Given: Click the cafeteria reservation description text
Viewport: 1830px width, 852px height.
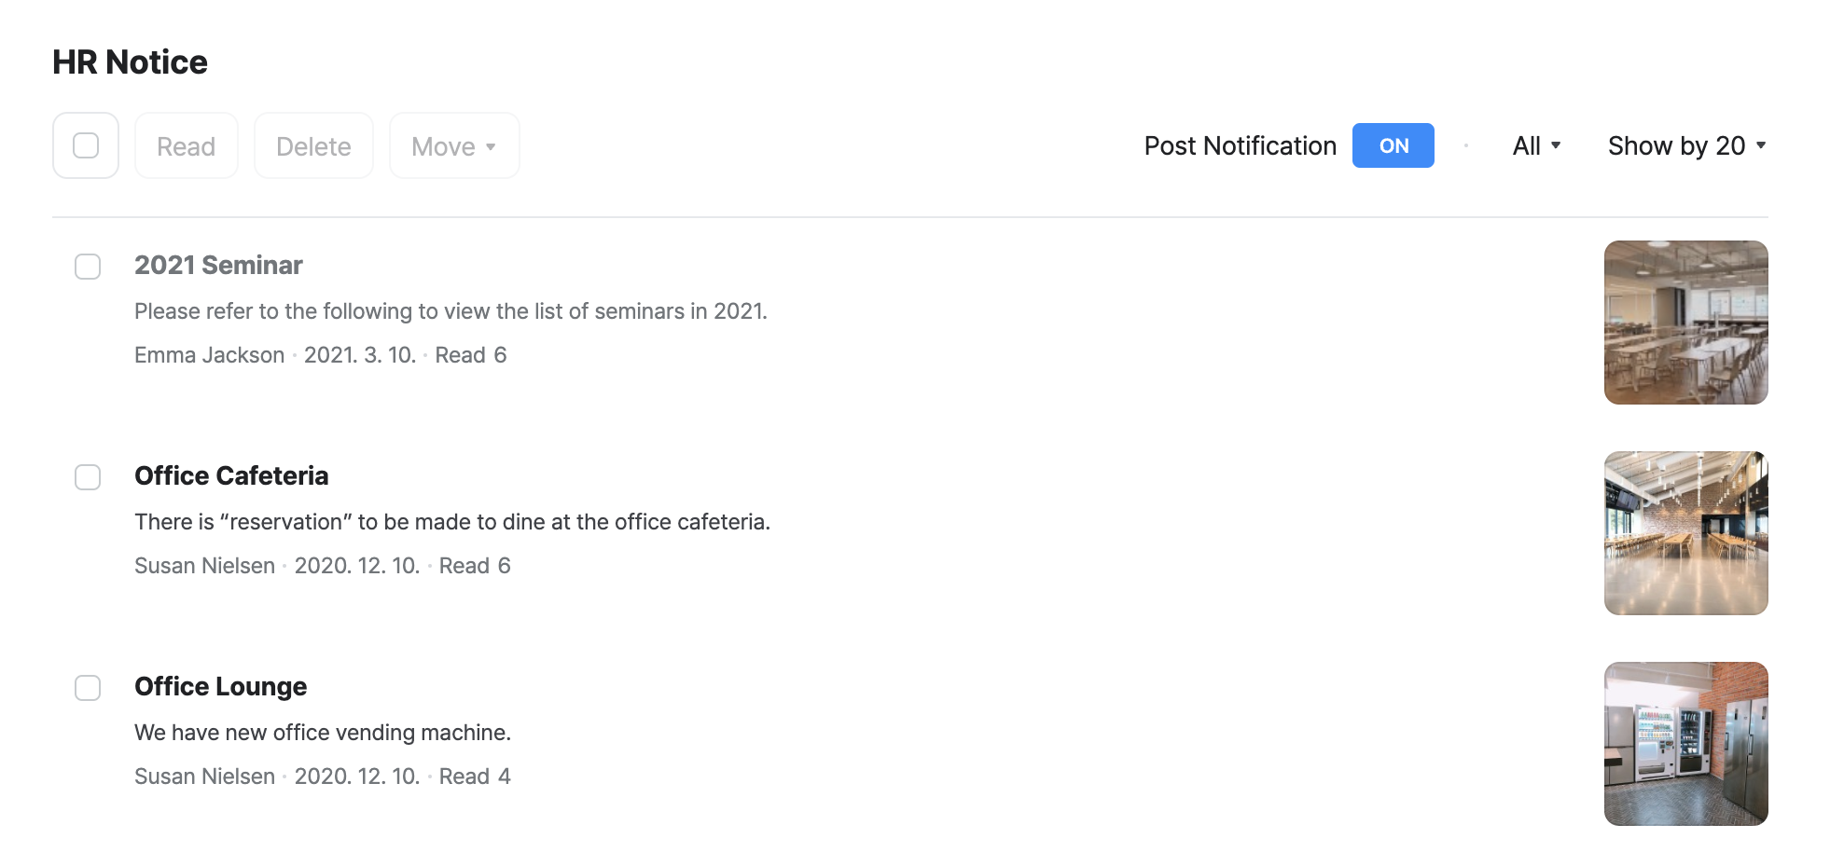Looking at the screenshot, I should (452, 522).
